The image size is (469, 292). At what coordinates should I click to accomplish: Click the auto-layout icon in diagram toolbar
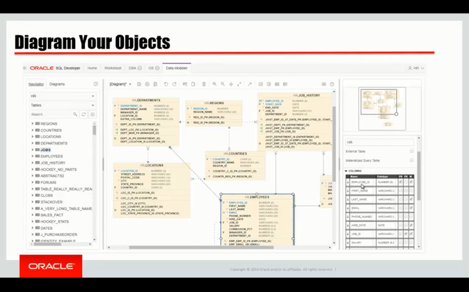pyautogui.click(x=185, y=84)
